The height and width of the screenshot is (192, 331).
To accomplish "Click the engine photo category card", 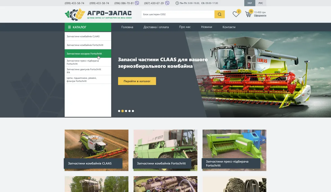I will click(x=165, y=184).
